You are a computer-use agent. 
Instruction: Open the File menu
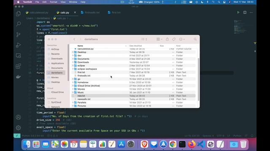tap(37, 2)
